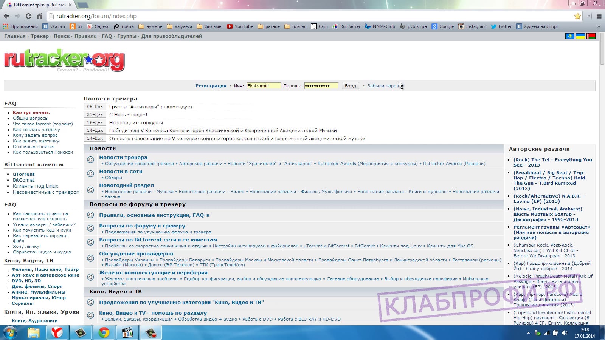Click the forum icon beside Обсуждение провайдеров
Viewport: 605px width, 340px height.
[x=91, y=258]
